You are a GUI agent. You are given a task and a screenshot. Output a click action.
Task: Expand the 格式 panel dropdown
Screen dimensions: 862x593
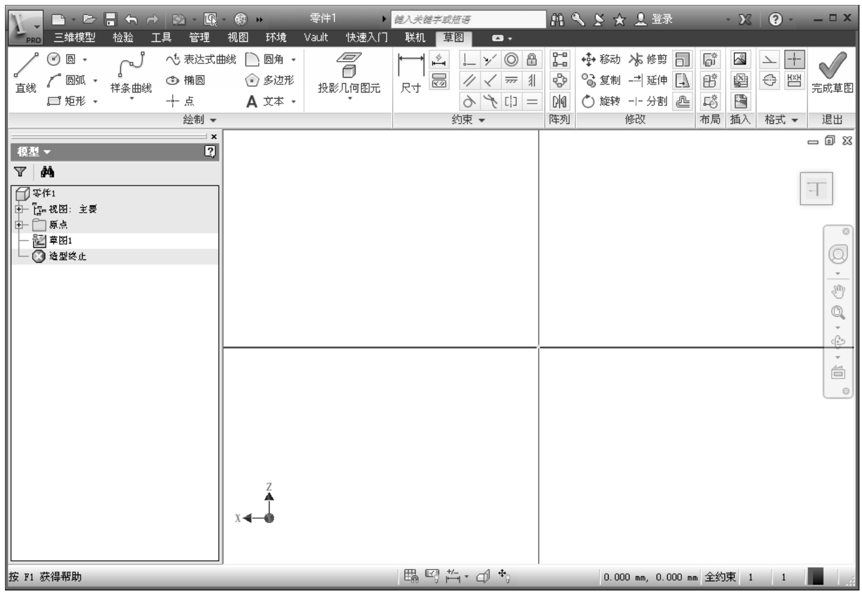(795, 120)
